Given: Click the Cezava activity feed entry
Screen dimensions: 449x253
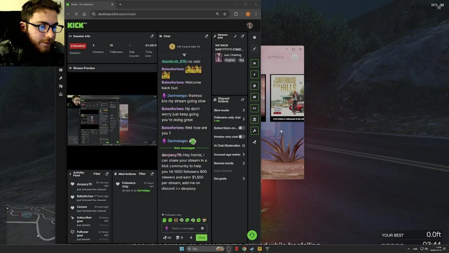Looking at the screenshot, I should (90, 209).
